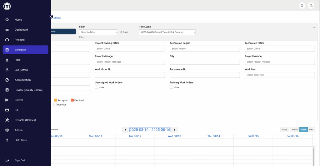The height and width of the screenshot is (166, 320).
Task: Open the Select a filter dropdown
Action: (98, 32)
